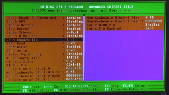169x95 pixels.
Task: Select the Definition of Block 0 label
Action: coord(28,69)
